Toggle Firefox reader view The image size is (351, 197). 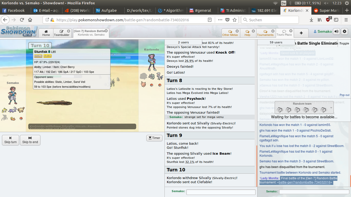coord(210,20)
